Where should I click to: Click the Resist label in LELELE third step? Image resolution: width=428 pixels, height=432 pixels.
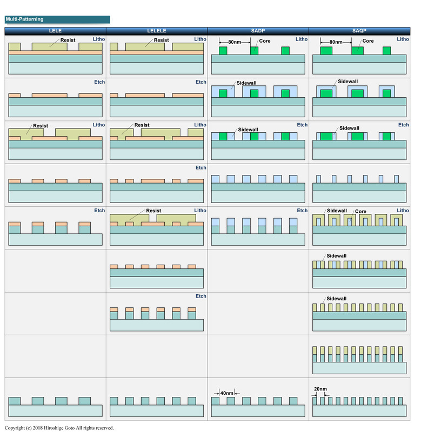pyautogui.click(x=142, y=125)
